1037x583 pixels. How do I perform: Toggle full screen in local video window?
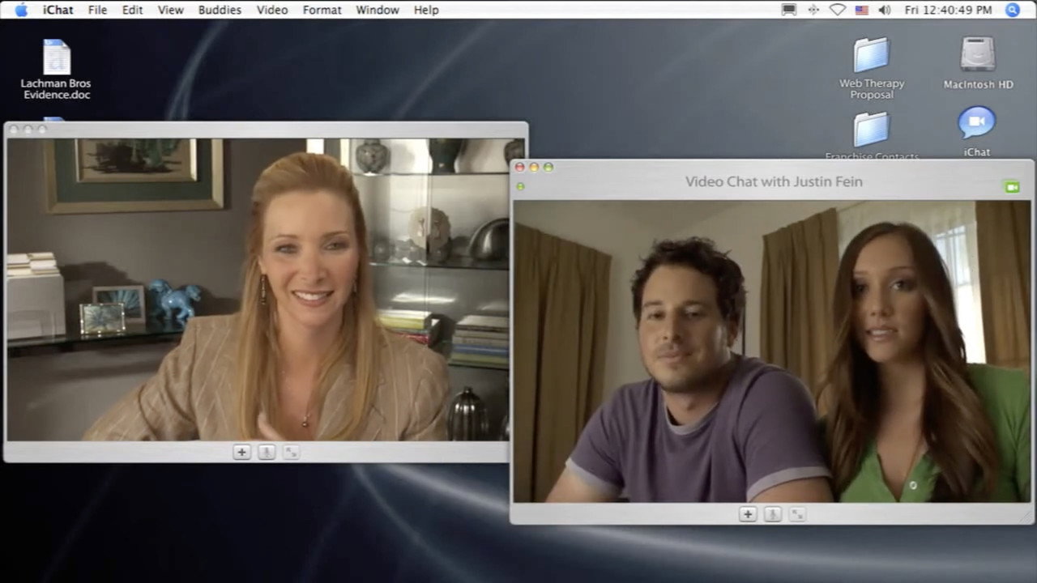[x=292, y=452]
